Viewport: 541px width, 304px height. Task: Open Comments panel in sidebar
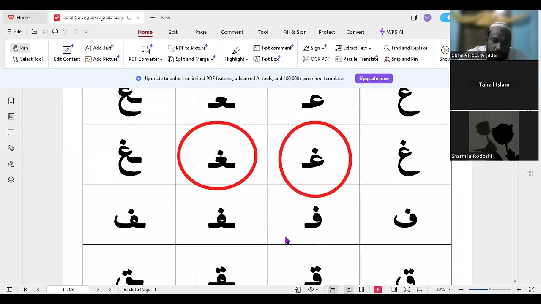(x=11, y=133)
